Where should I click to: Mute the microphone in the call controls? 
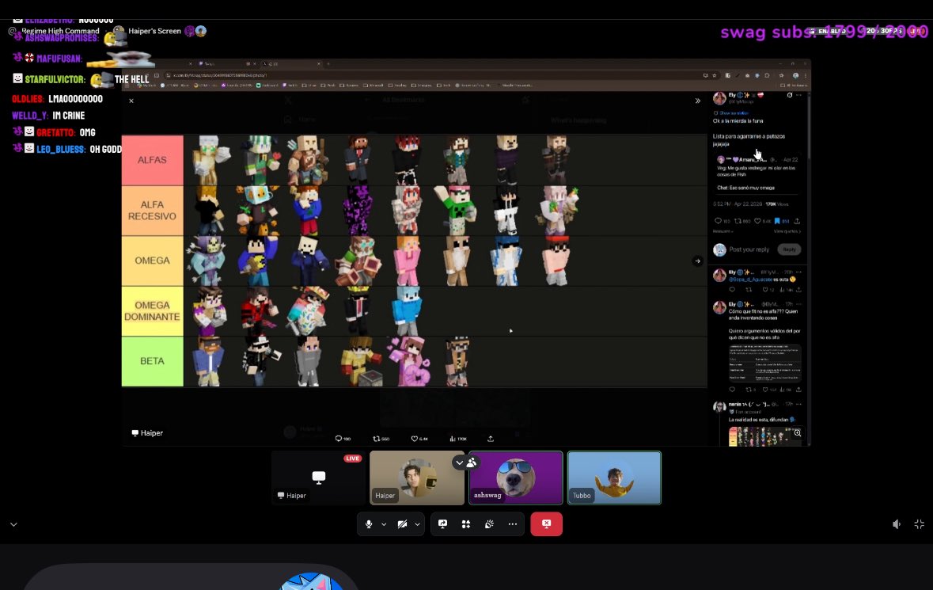coord(369,524)
